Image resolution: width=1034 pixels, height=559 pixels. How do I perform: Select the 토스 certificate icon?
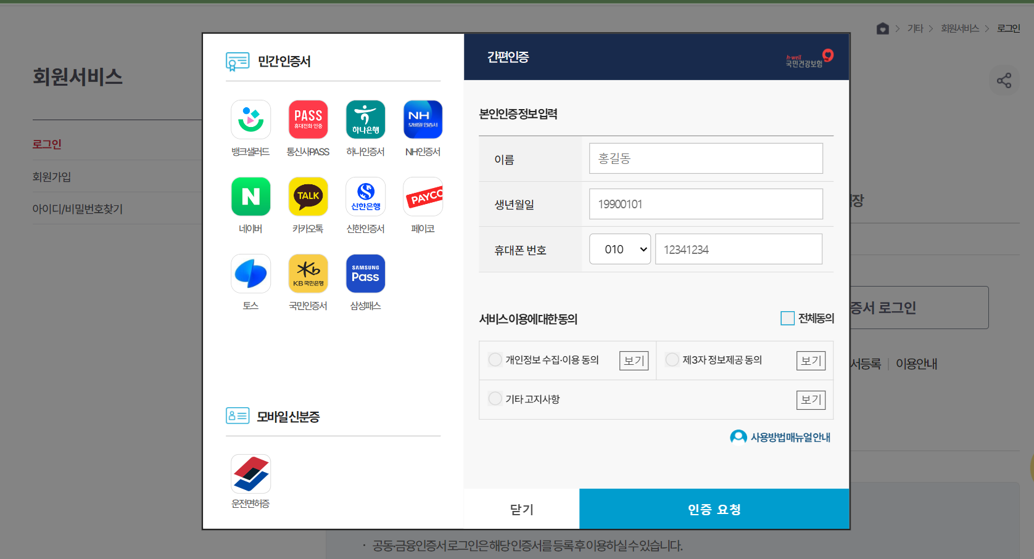point(250,274)
